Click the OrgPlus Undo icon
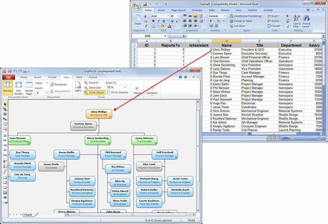The image size is (328, 224). click(15, 71)
